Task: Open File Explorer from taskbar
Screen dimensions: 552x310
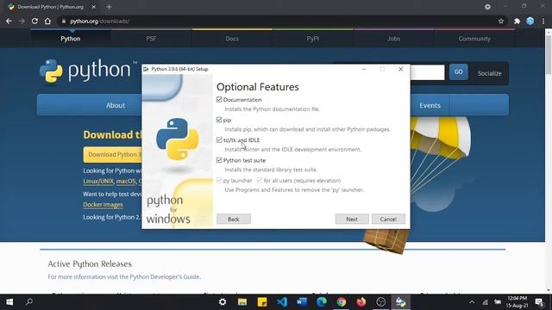Action: click(x=242, y=302)
